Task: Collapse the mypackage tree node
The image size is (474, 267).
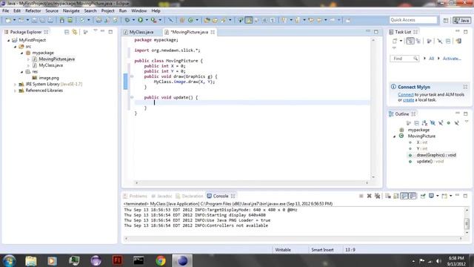Action: coord(21,53)
